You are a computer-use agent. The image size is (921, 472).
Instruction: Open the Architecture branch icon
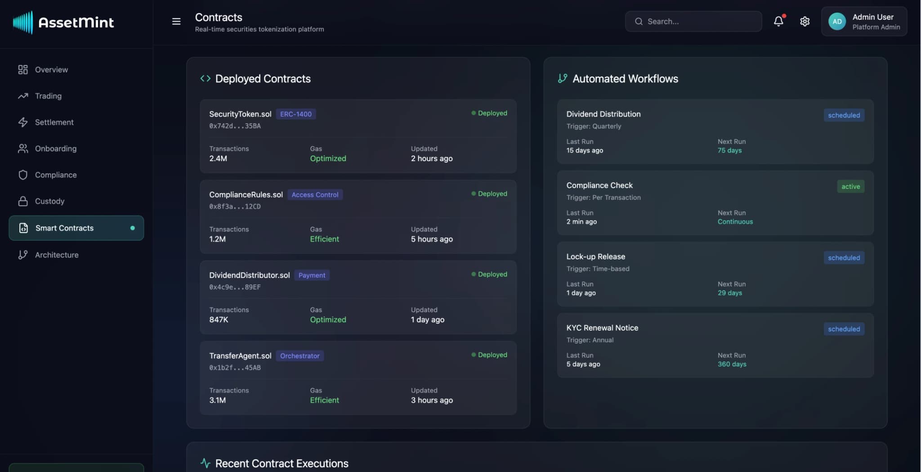point(23,255)
